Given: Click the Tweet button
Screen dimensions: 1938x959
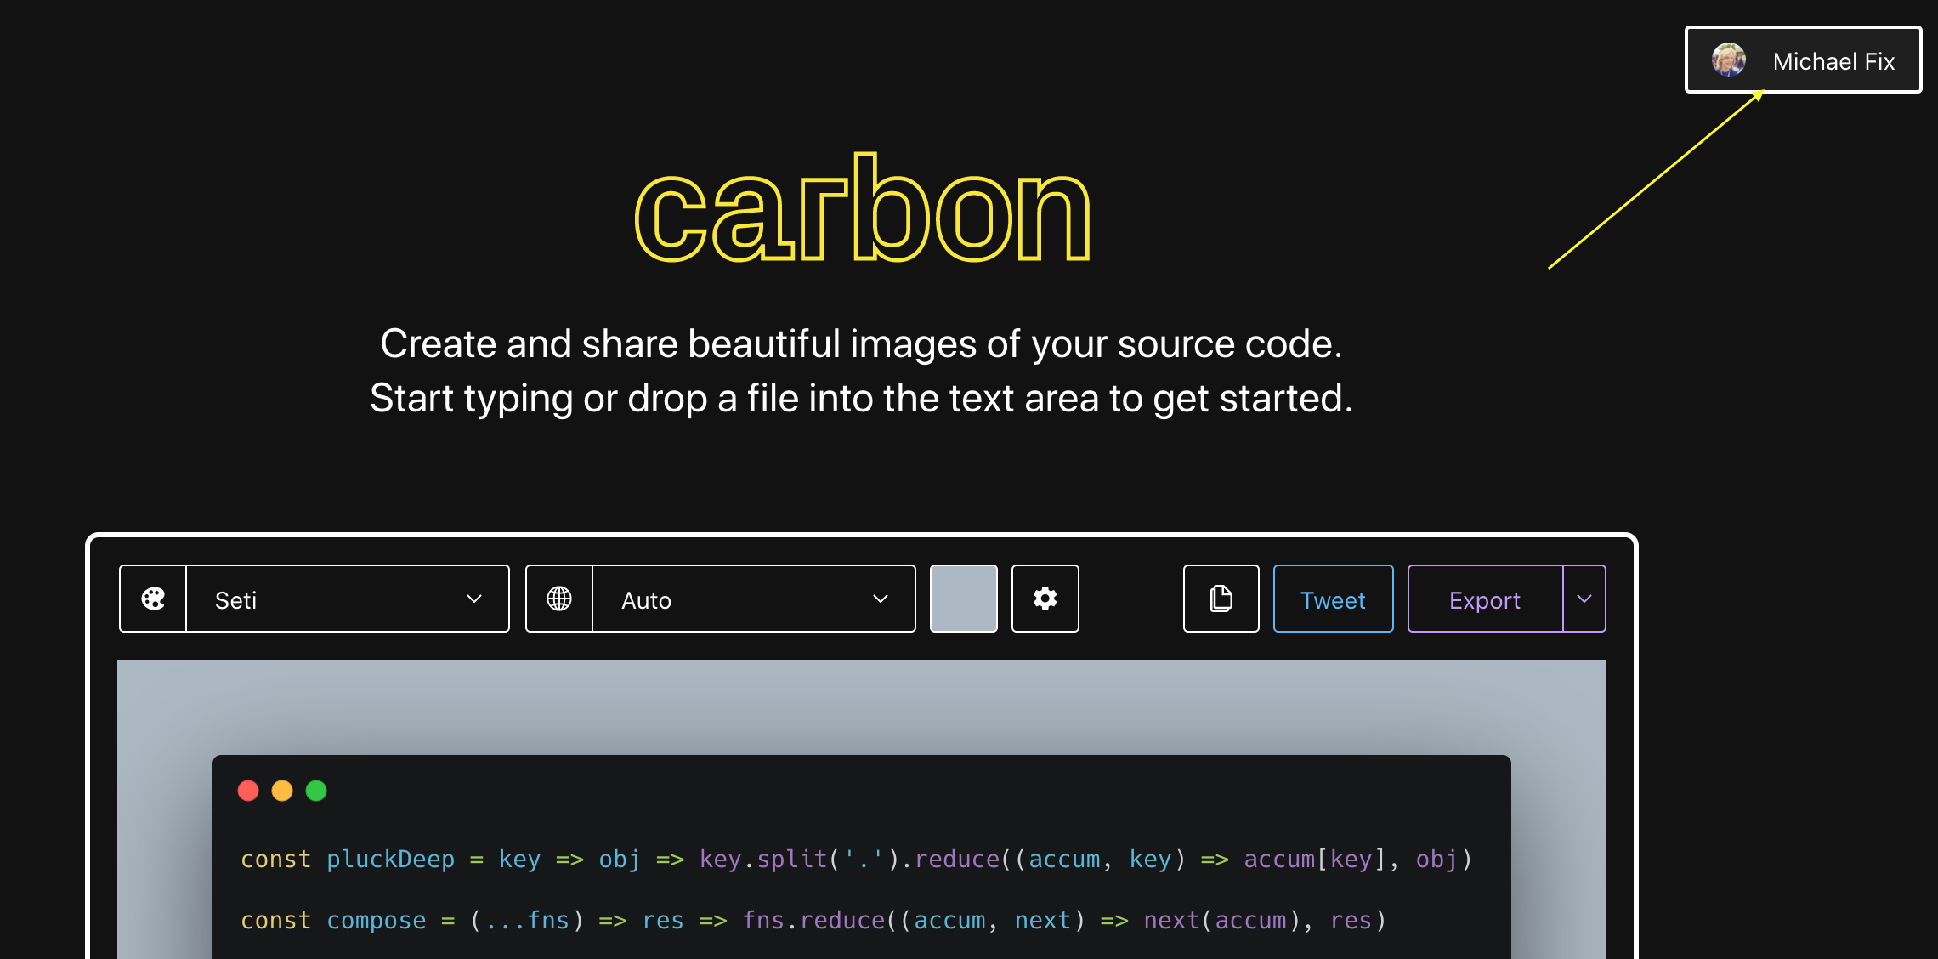Looking at the screenshot, I should [1332, 599].
